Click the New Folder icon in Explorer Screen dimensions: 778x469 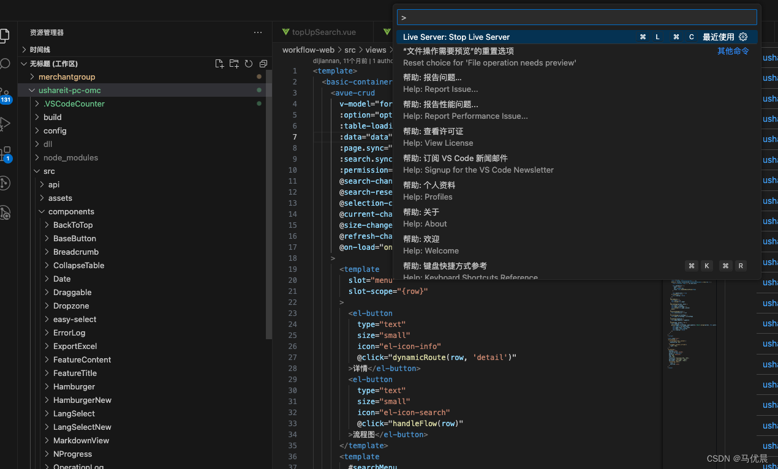(234, 63)
